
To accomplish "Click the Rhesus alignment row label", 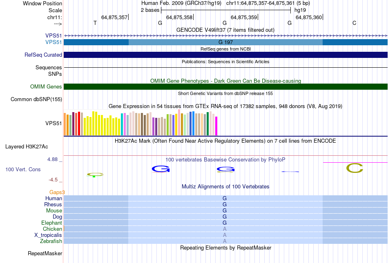I will 53,204.
